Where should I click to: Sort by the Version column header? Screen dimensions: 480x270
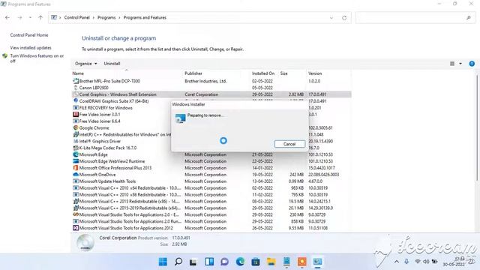pos(315,73)
